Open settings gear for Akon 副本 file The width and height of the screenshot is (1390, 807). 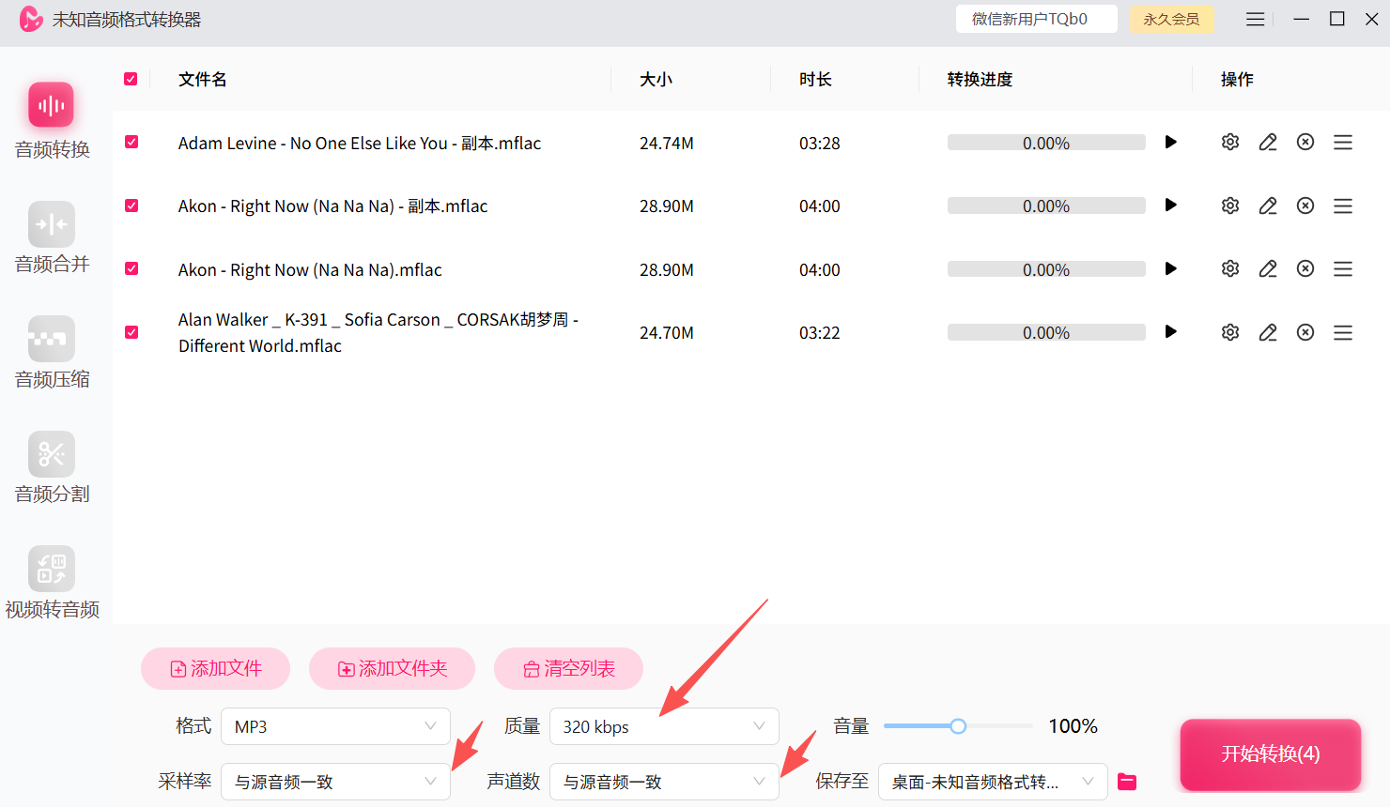coord(1230,206)
